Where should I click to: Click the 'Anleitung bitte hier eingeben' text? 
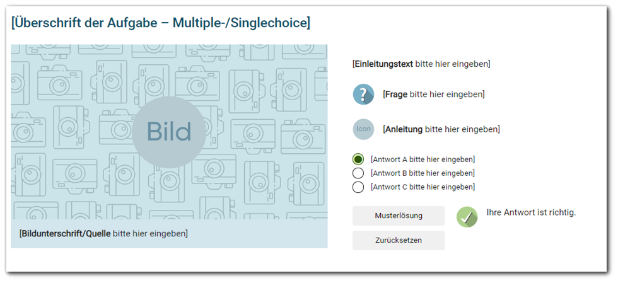441,129
